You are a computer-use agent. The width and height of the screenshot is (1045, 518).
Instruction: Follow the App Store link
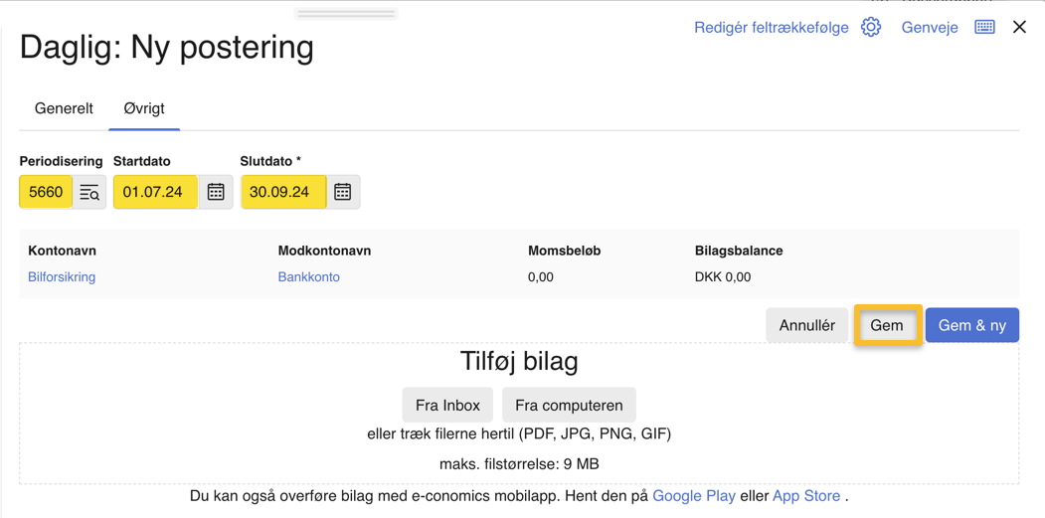(x=806, y=495)
